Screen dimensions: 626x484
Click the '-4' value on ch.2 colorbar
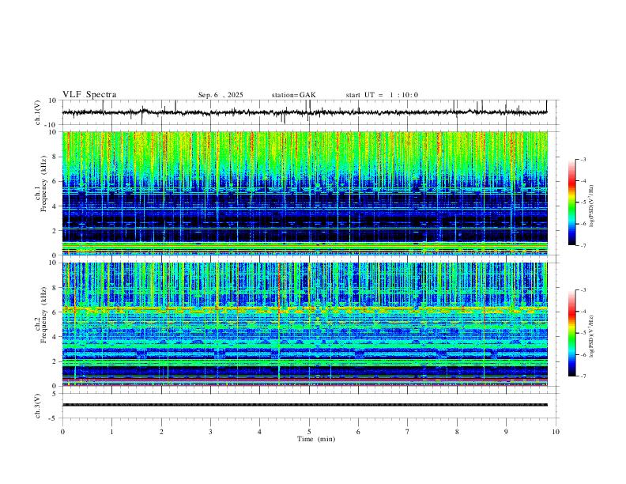point(583,312)
